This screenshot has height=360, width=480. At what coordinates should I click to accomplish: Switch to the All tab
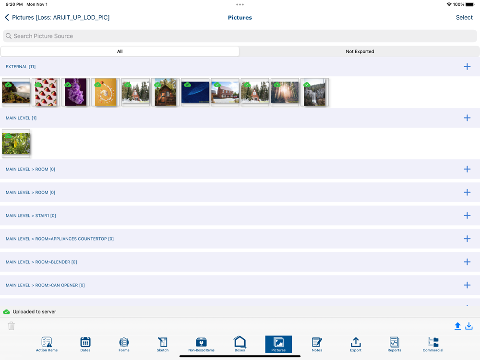[120, 51]
